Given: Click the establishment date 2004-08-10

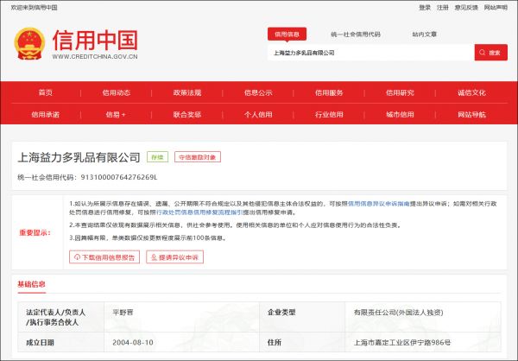Looking at the screenshot, I should 133,343.
